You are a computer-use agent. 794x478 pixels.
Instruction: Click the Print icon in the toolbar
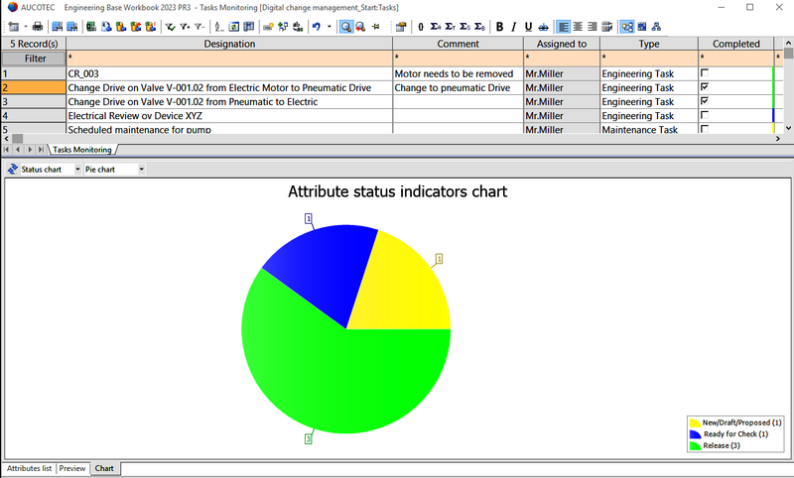point(37,27)
